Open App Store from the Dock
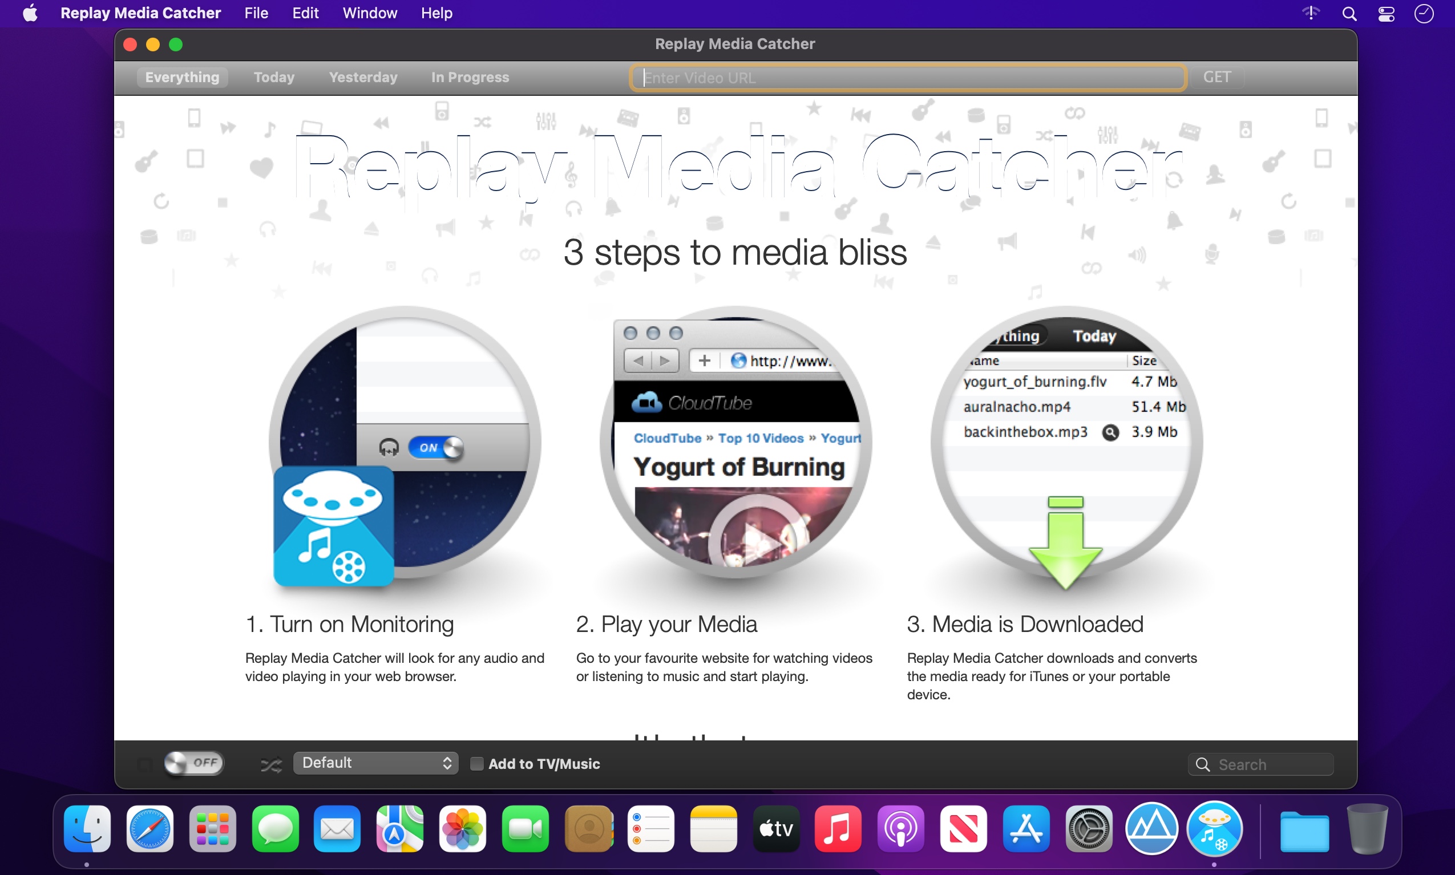Viewport: 1455px width, 875px height. click(x=1026, y=829)
